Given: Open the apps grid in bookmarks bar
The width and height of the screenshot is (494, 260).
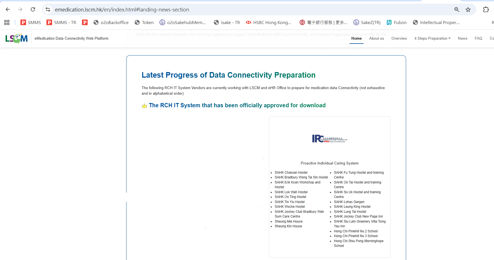Looking at the screenshot, I should [x=7, y=22].
